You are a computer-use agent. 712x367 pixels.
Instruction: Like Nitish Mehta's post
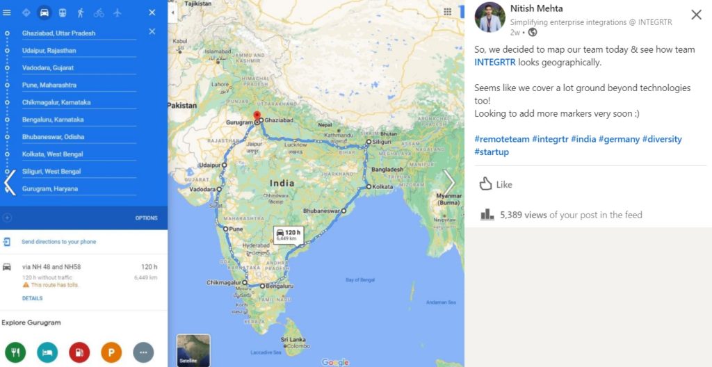495,184
